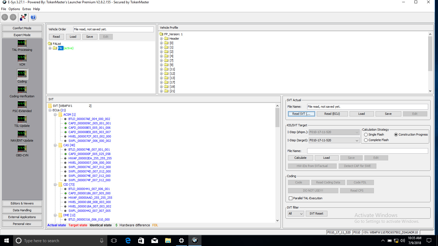Open the SVT filter All dropdown
The image size is (438, 246).
pos(301,214)
